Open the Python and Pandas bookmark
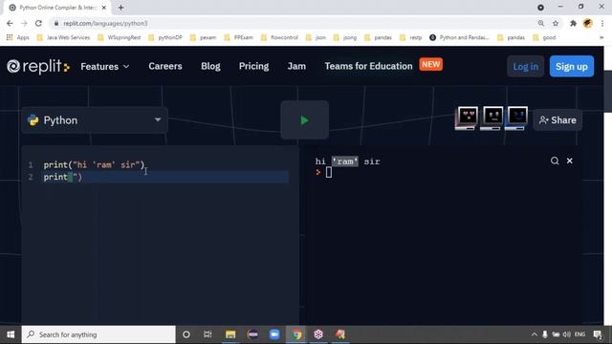 [x=460, y=37]
